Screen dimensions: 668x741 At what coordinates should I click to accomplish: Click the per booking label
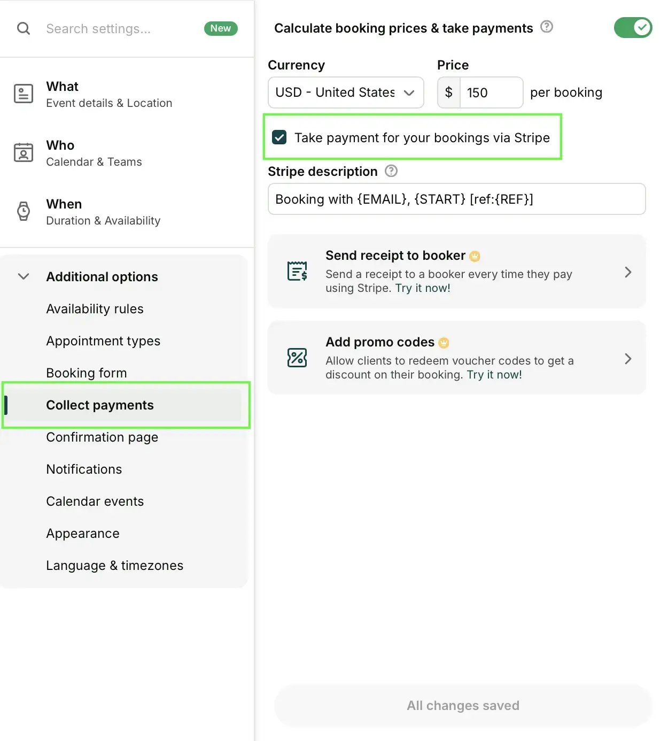566,92
